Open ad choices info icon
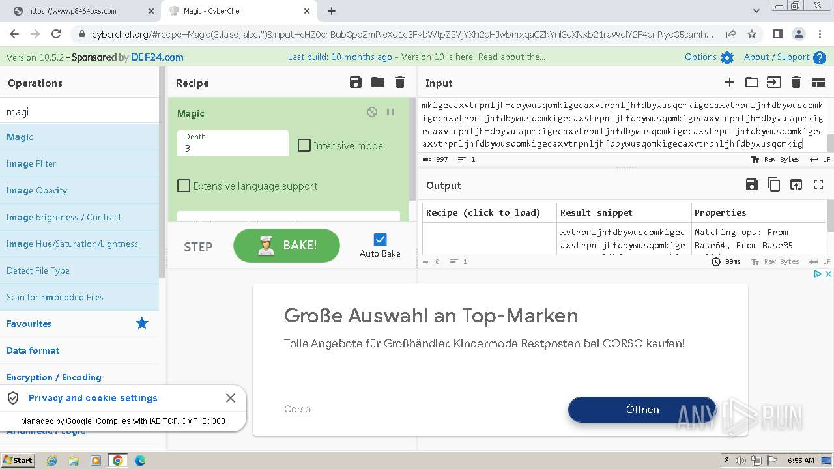 coord(818,274)
